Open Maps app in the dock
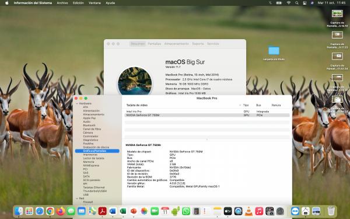The height and width of the screenshot is (219, 350). (92, 211)
